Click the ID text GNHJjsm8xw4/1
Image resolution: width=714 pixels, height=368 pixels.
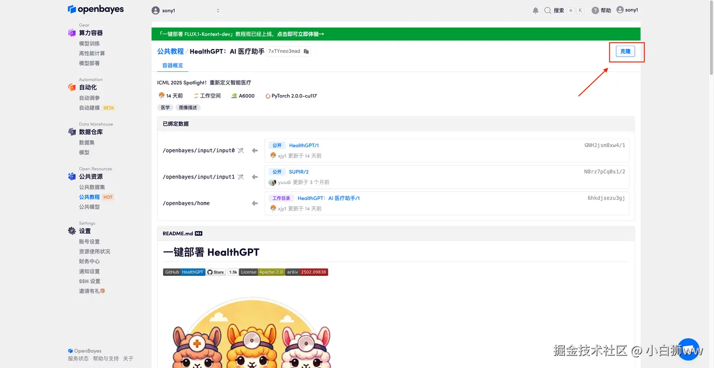(605, 146)
